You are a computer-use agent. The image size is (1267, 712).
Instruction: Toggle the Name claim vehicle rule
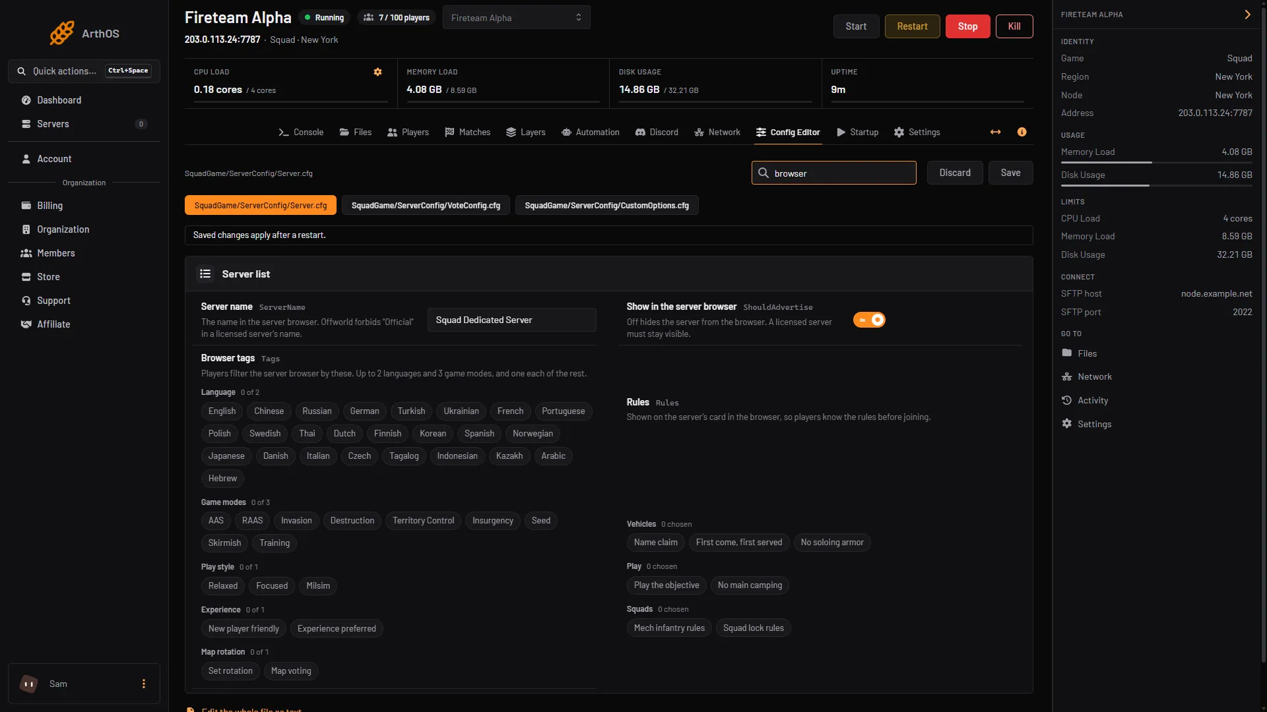(x=655, y=543)
